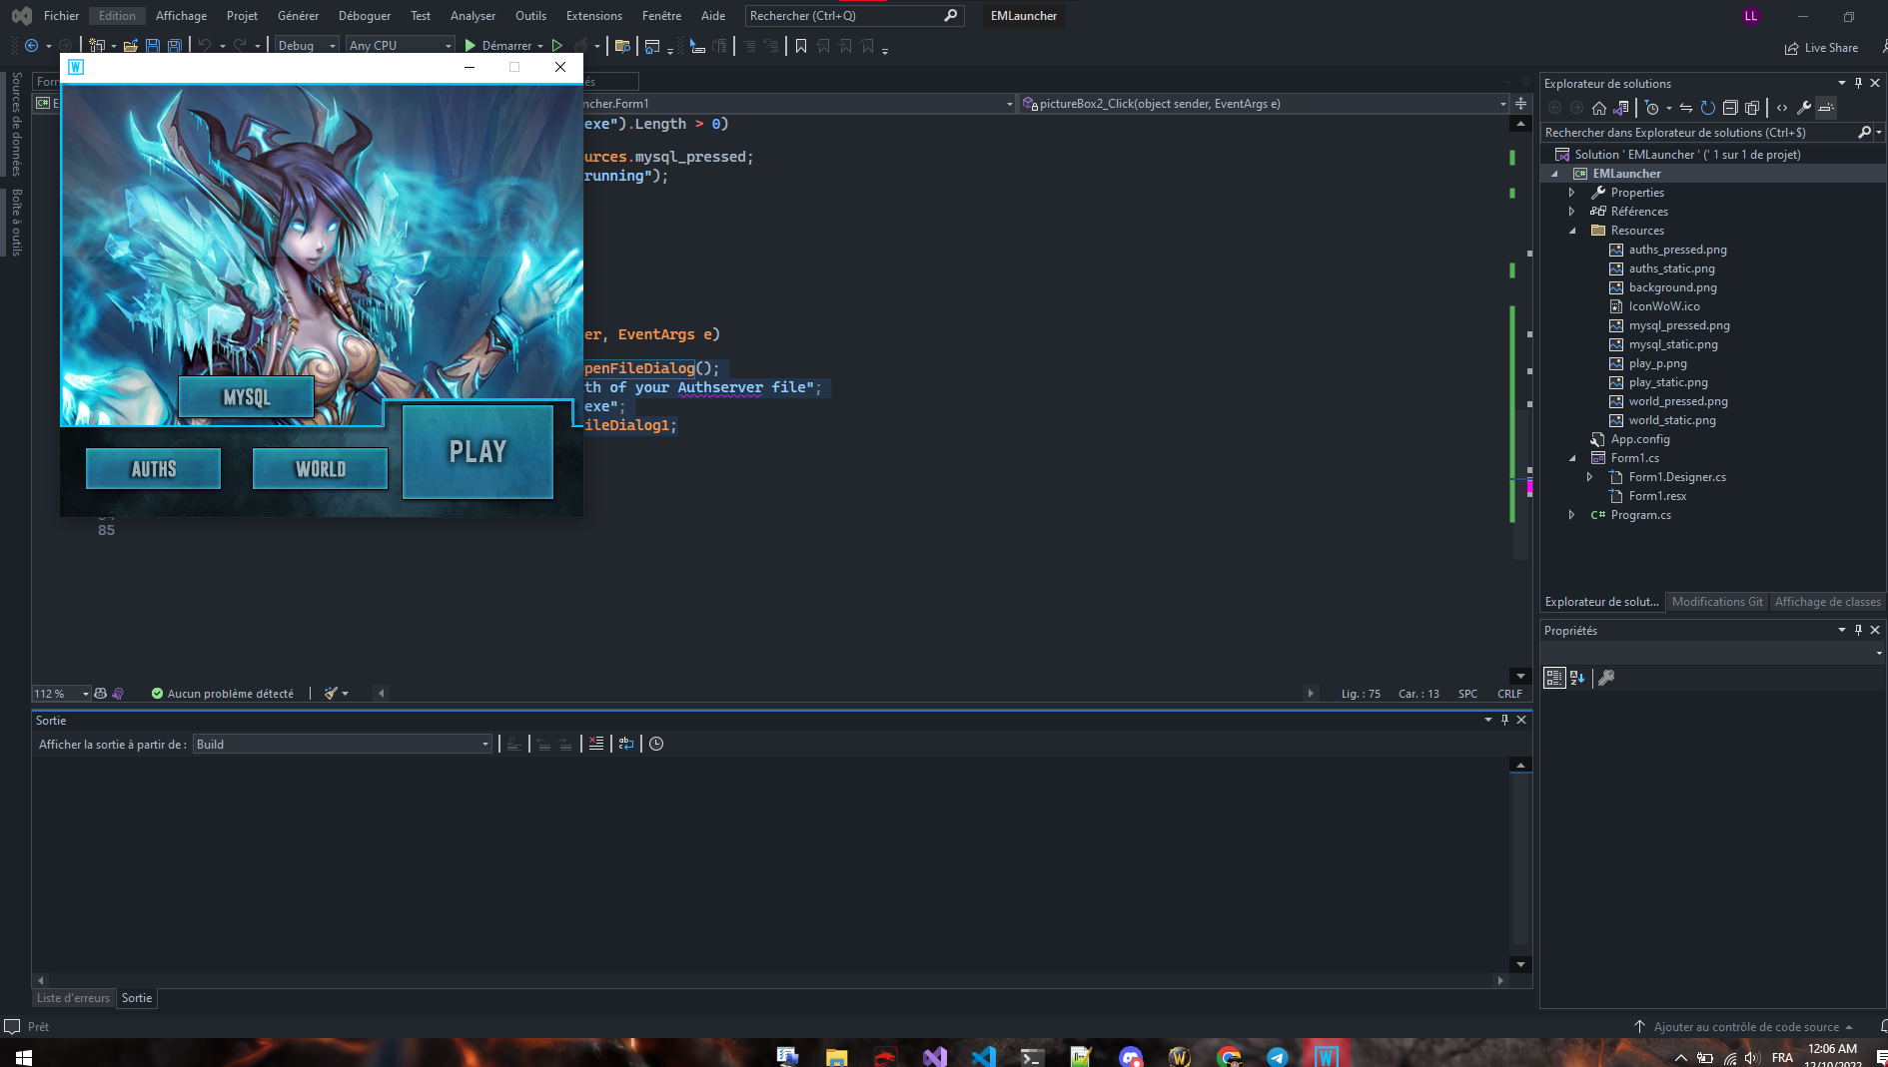The height and width of the screenshot is (1067, 1888).
Task: Open Visual Studio Code from the taskbar
Action: pyautogui.click(x=983, y=1056)
